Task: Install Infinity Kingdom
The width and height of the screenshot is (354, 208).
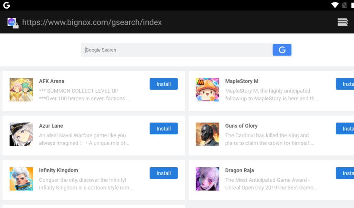Action: [164, 173]
